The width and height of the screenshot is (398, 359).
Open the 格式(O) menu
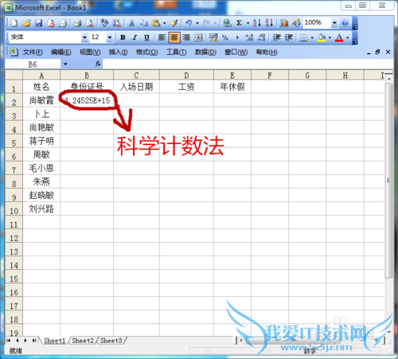(146, 53)
